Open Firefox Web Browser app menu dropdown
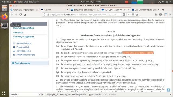This screenshot has width=173, height=97. pyautogui.click(x=26, y=2)
